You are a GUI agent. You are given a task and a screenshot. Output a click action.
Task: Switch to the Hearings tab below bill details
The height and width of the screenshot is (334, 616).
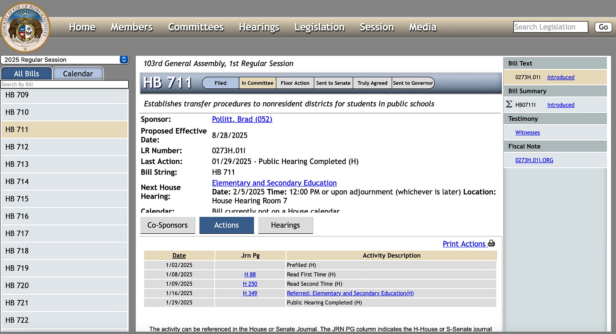286,225
